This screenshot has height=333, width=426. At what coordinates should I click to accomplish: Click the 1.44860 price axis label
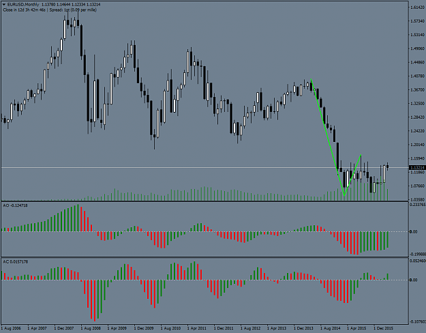418,62
